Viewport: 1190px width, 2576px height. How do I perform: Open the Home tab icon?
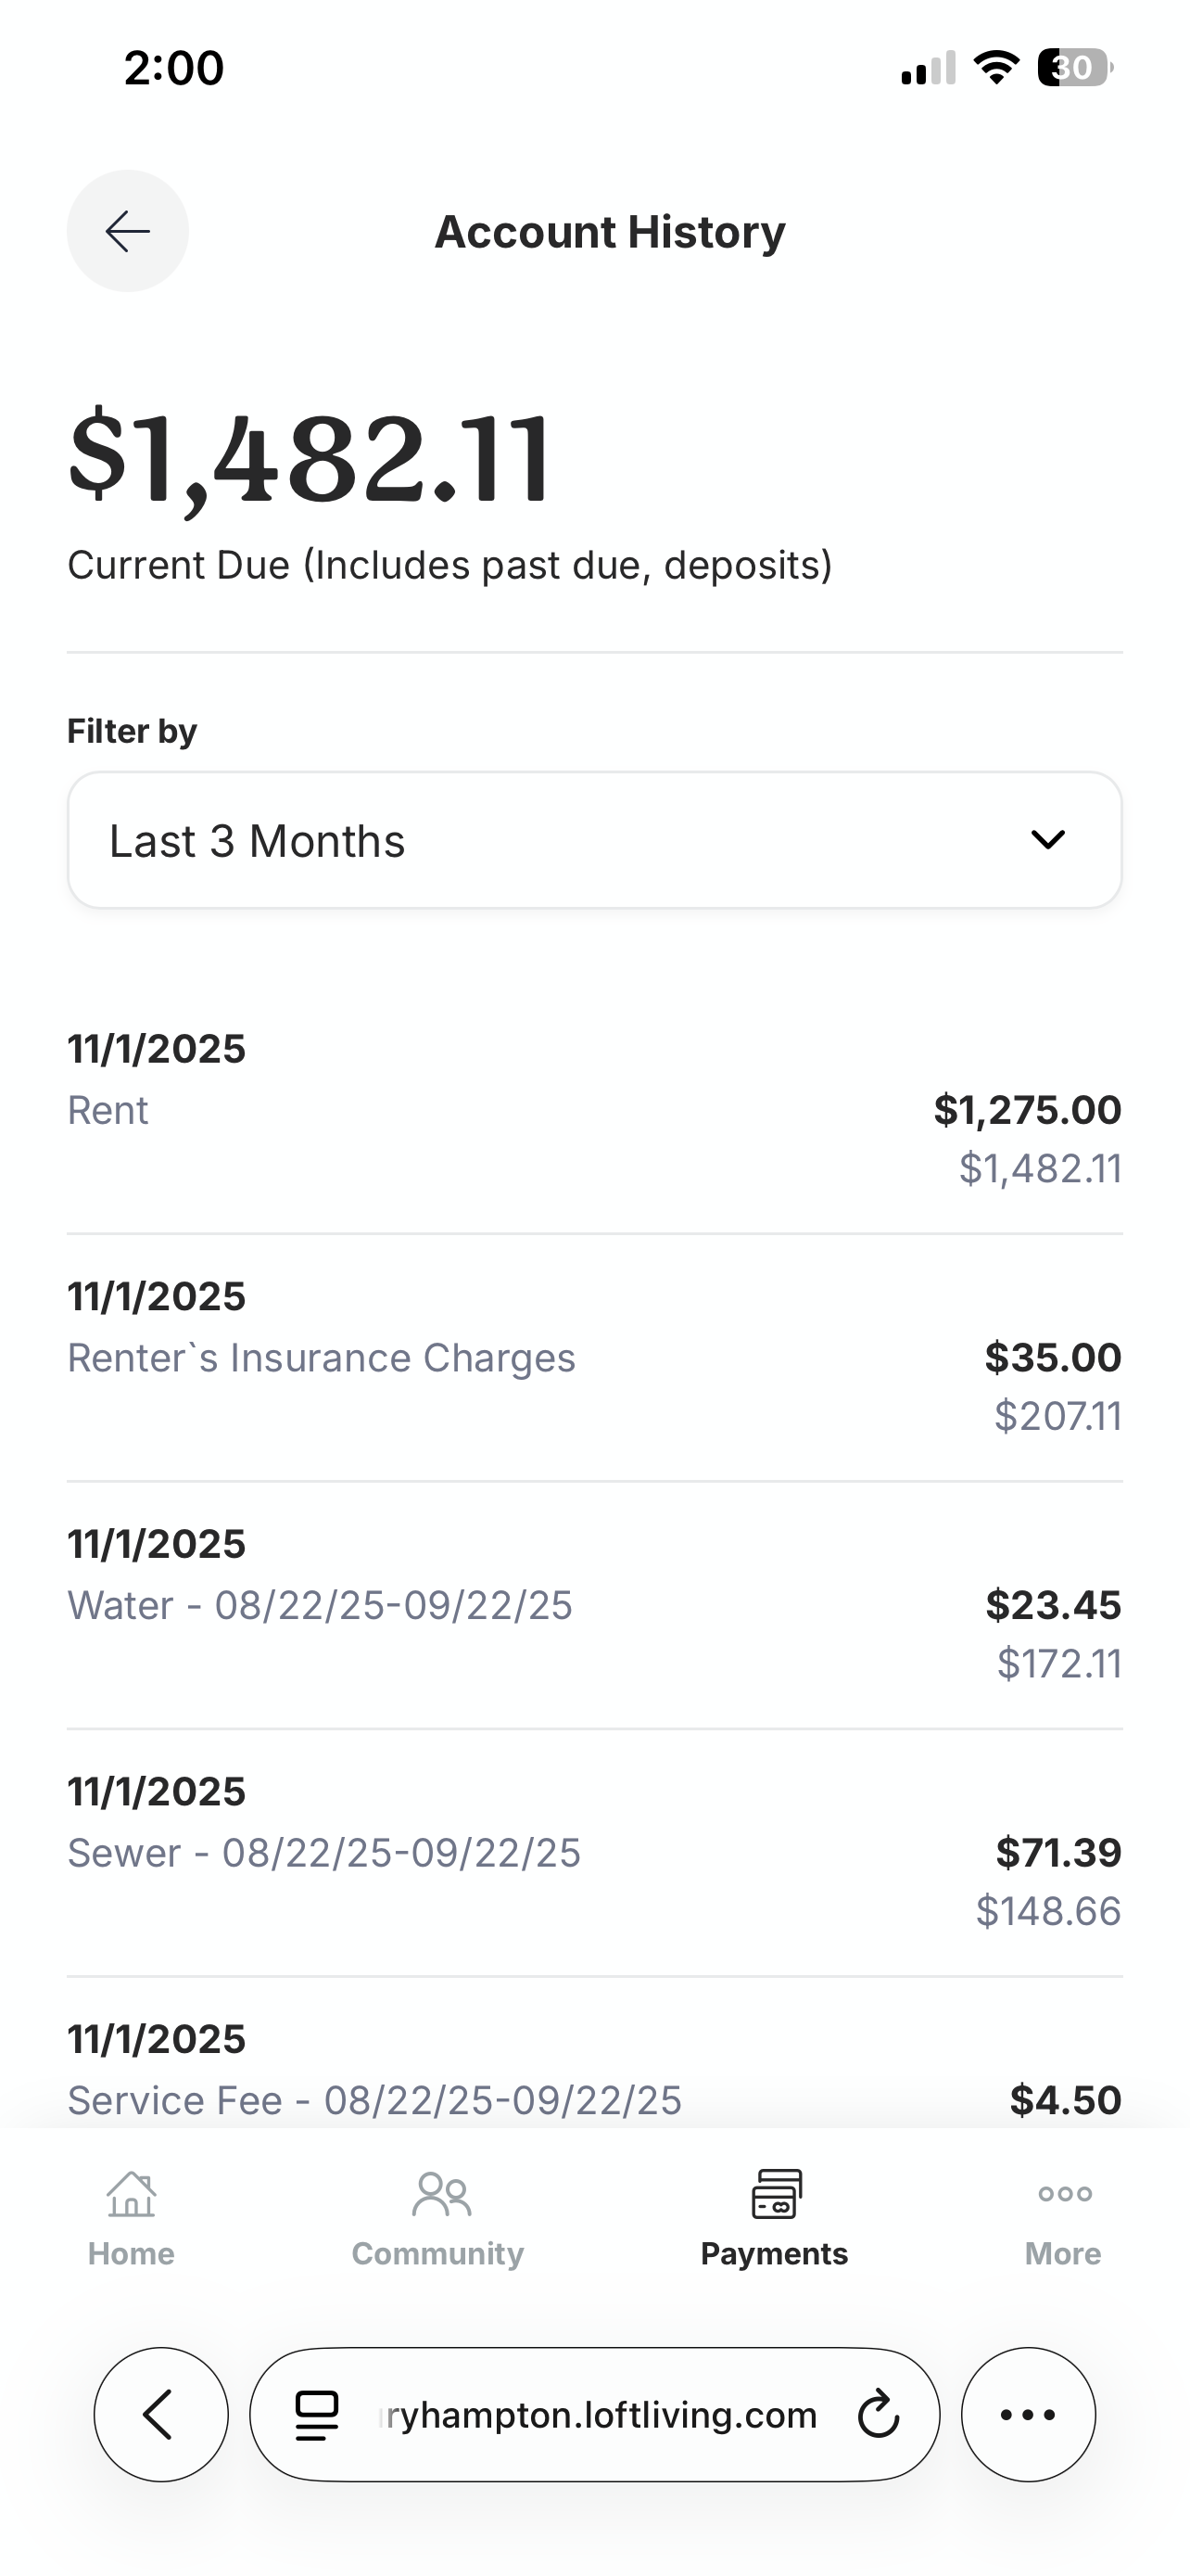tap(131, 2194)
